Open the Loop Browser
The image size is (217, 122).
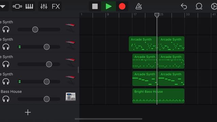199,6
